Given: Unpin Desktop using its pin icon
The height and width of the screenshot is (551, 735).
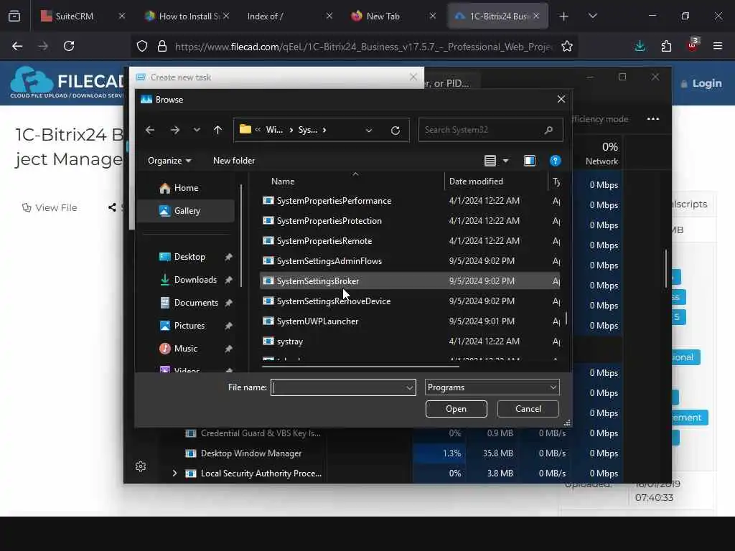Looking at the screenshot, I should point(228,257).
